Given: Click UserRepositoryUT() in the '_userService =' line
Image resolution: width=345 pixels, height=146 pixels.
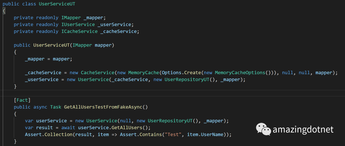Looking at the screenshot, I should point(190,79).
